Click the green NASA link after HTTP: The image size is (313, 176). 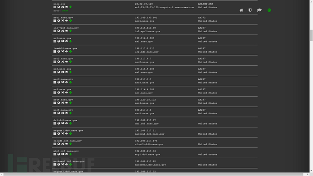point(65,11)
